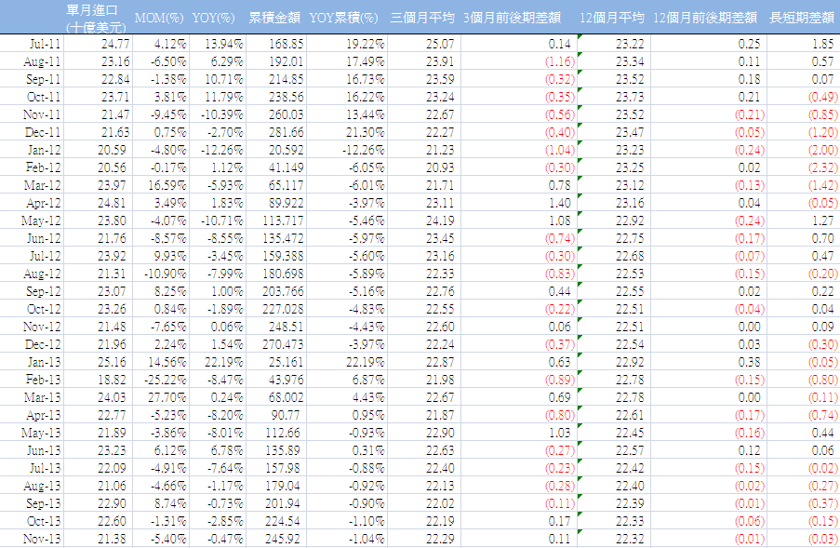Click the Dec-12 row label
Screen dimensions: 840x548
43,344
